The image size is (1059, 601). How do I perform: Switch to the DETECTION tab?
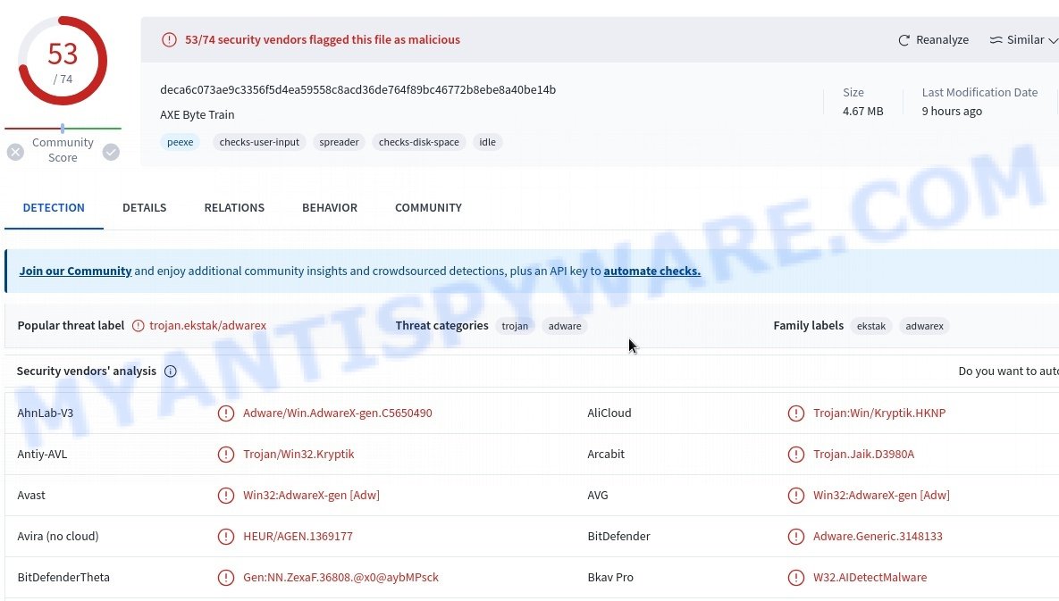click(54, 208)
